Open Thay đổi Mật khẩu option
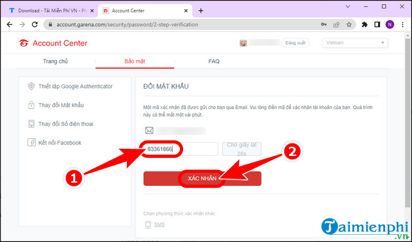The width and height of the screenshot is (412, 242). coord(61,105)
